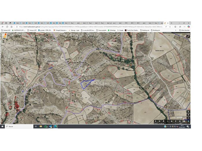The width and height of the screenshot is (202, 151).
Task: Show more bookmarks overflow chevron
Action: (x=176, y=30)
